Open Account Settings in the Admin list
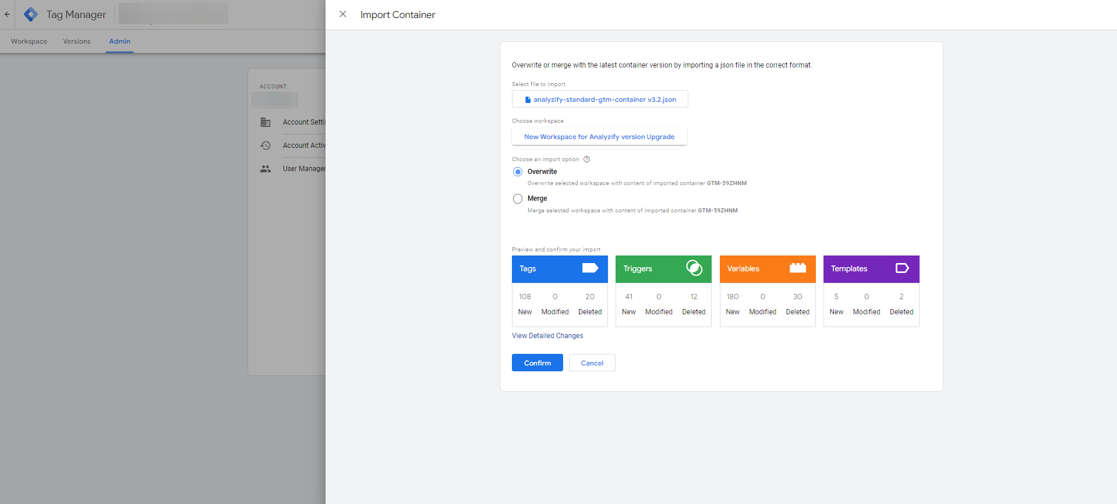The width and height of the screenshot is (1117, 504). coord(304,122)
